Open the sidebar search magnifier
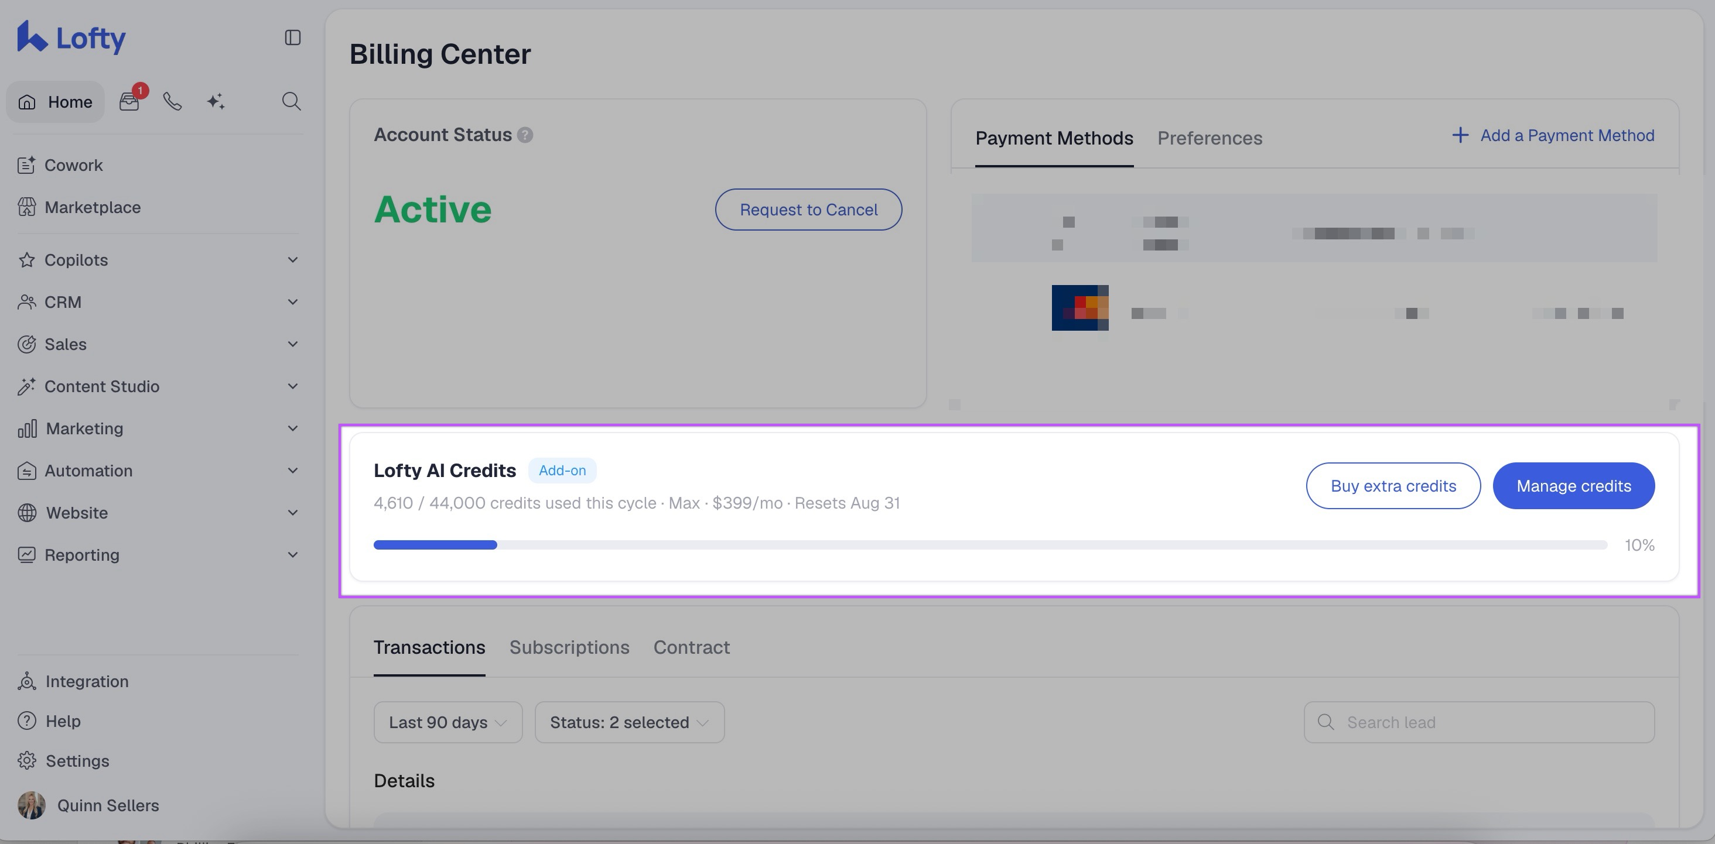The height and width of the screenshot is (844, 1715). tap(292, 101)
